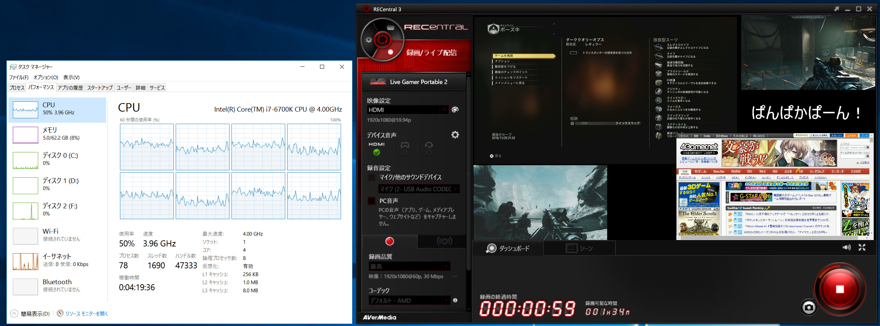Switch to the 詳細 tab

[140, 88]
